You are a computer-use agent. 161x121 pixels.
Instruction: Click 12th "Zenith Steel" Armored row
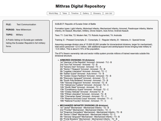[x=81, y=87]
